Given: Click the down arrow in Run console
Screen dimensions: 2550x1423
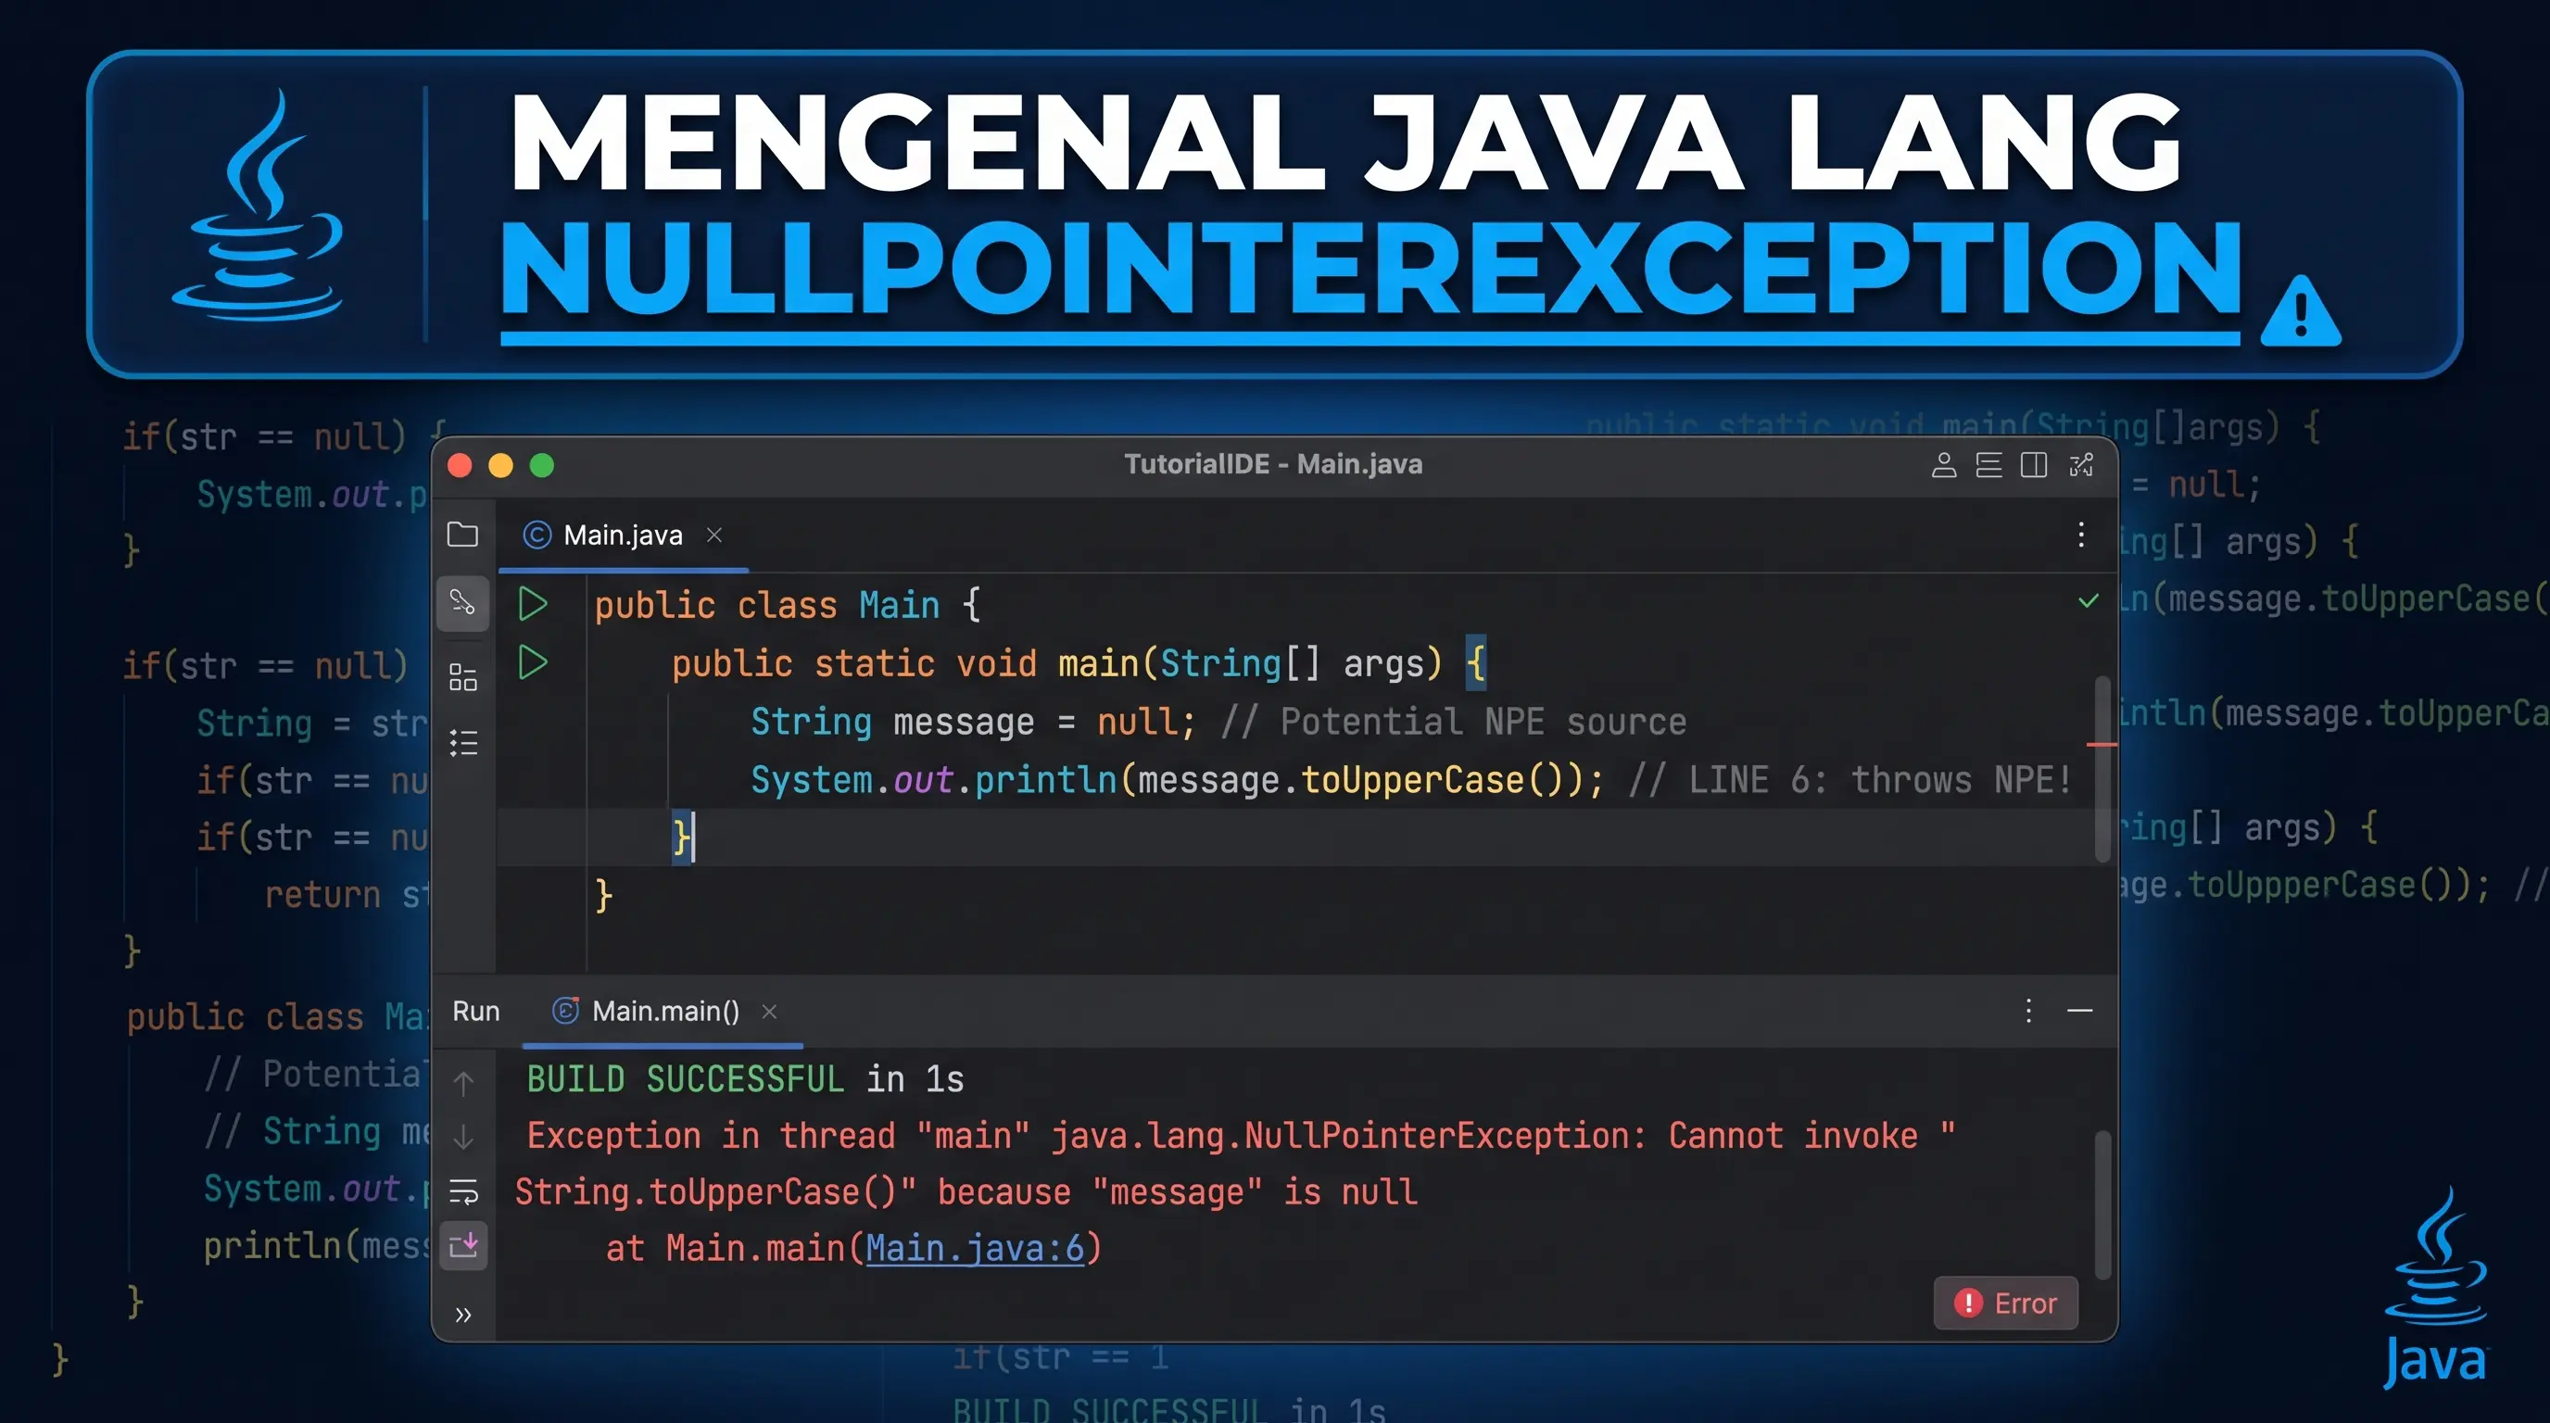Looking at the screenshot, I should pyautogui.click(x=463, y=1137).
